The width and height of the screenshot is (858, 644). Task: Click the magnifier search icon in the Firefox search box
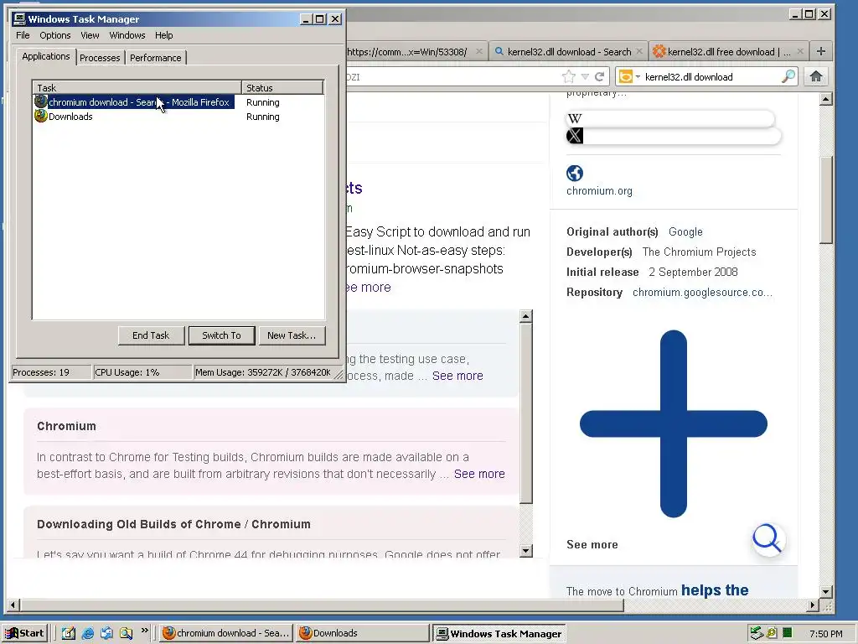tap(788, 76)
